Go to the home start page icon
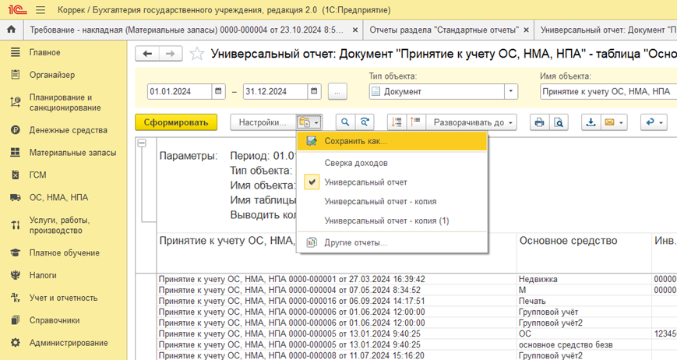677x360 pixels. tap(11, 30)
